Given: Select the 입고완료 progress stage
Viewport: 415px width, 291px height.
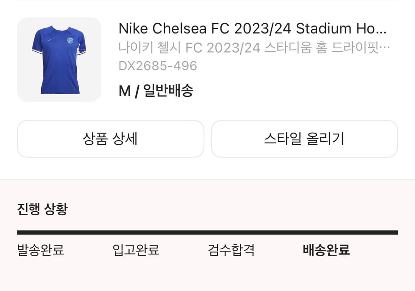Looking at the screenshot, I should 136,250.
